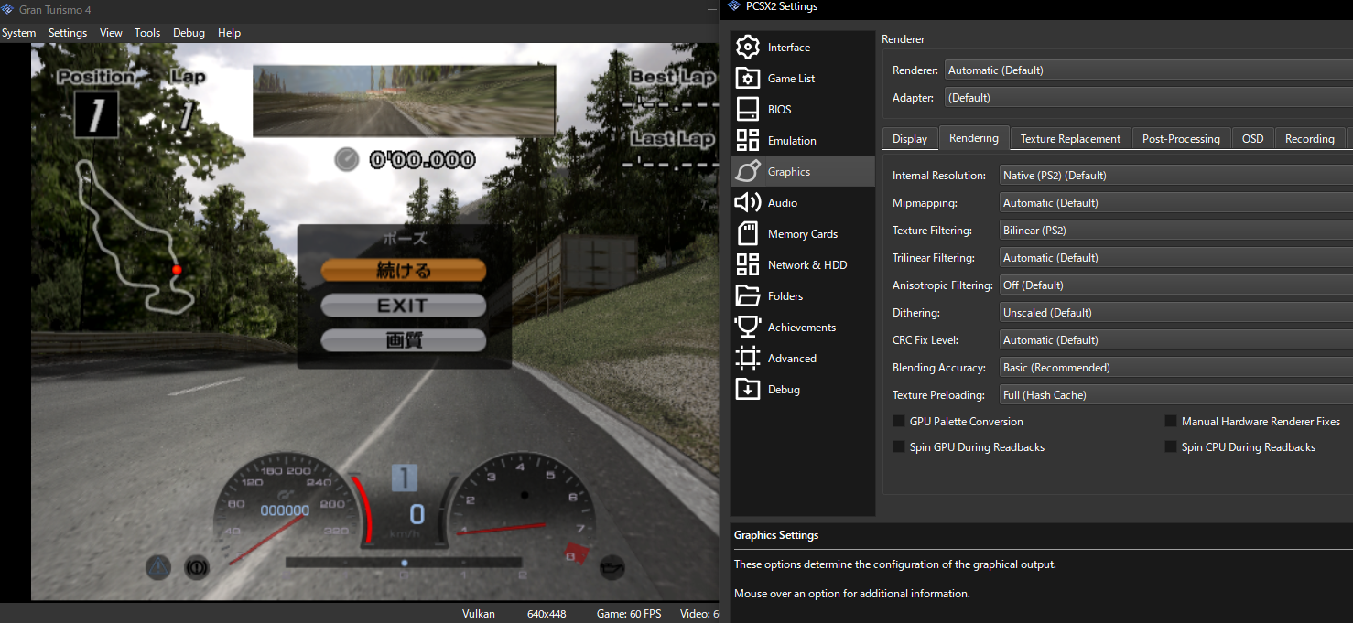Click the replay preview thumbnail at top of game
Viewport: 1353px width, 623px height.
(404, 101)
